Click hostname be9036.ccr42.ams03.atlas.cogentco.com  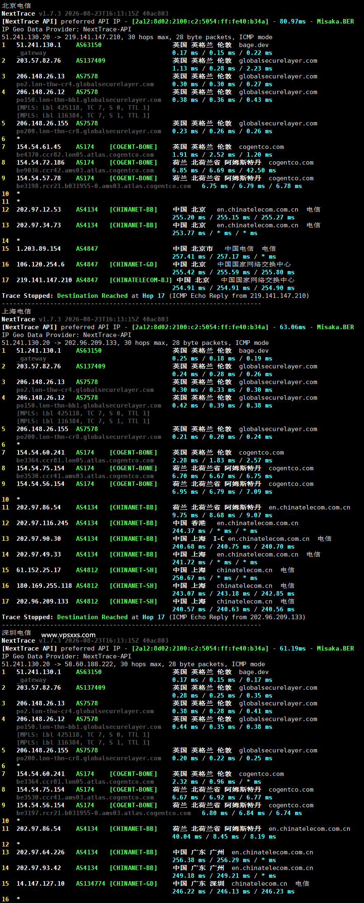pyautogui.click(x=85, y=170)
